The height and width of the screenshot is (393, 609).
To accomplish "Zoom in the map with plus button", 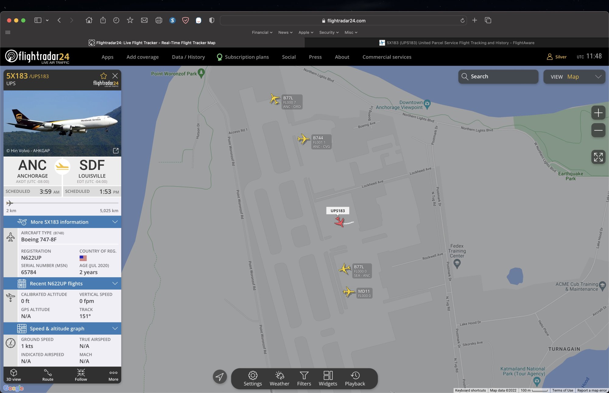I will coord(598,113).
